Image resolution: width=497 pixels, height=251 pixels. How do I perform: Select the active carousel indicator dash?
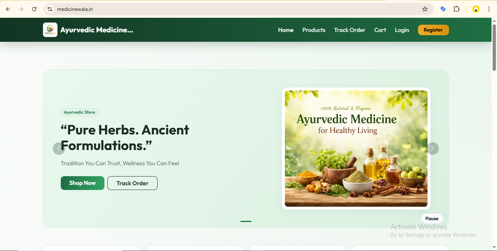point(246,221)
